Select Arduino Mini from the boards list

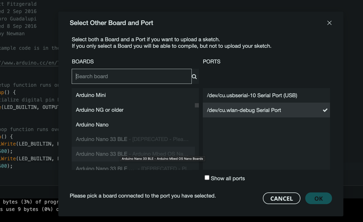point(91,95)
